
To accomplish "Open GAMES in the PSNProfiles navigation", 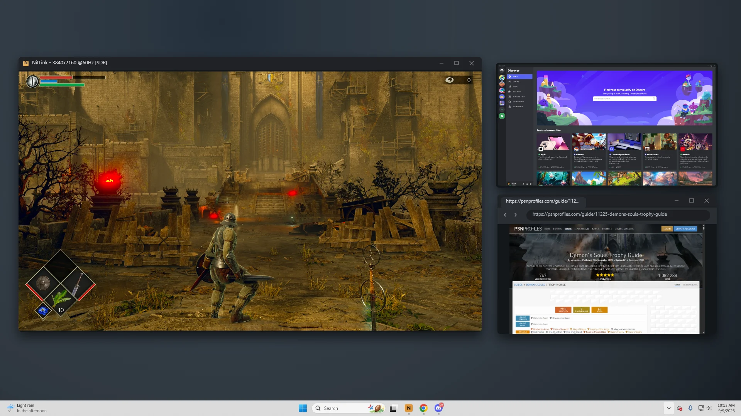I will pyautogui.click(x=596, y=229).
